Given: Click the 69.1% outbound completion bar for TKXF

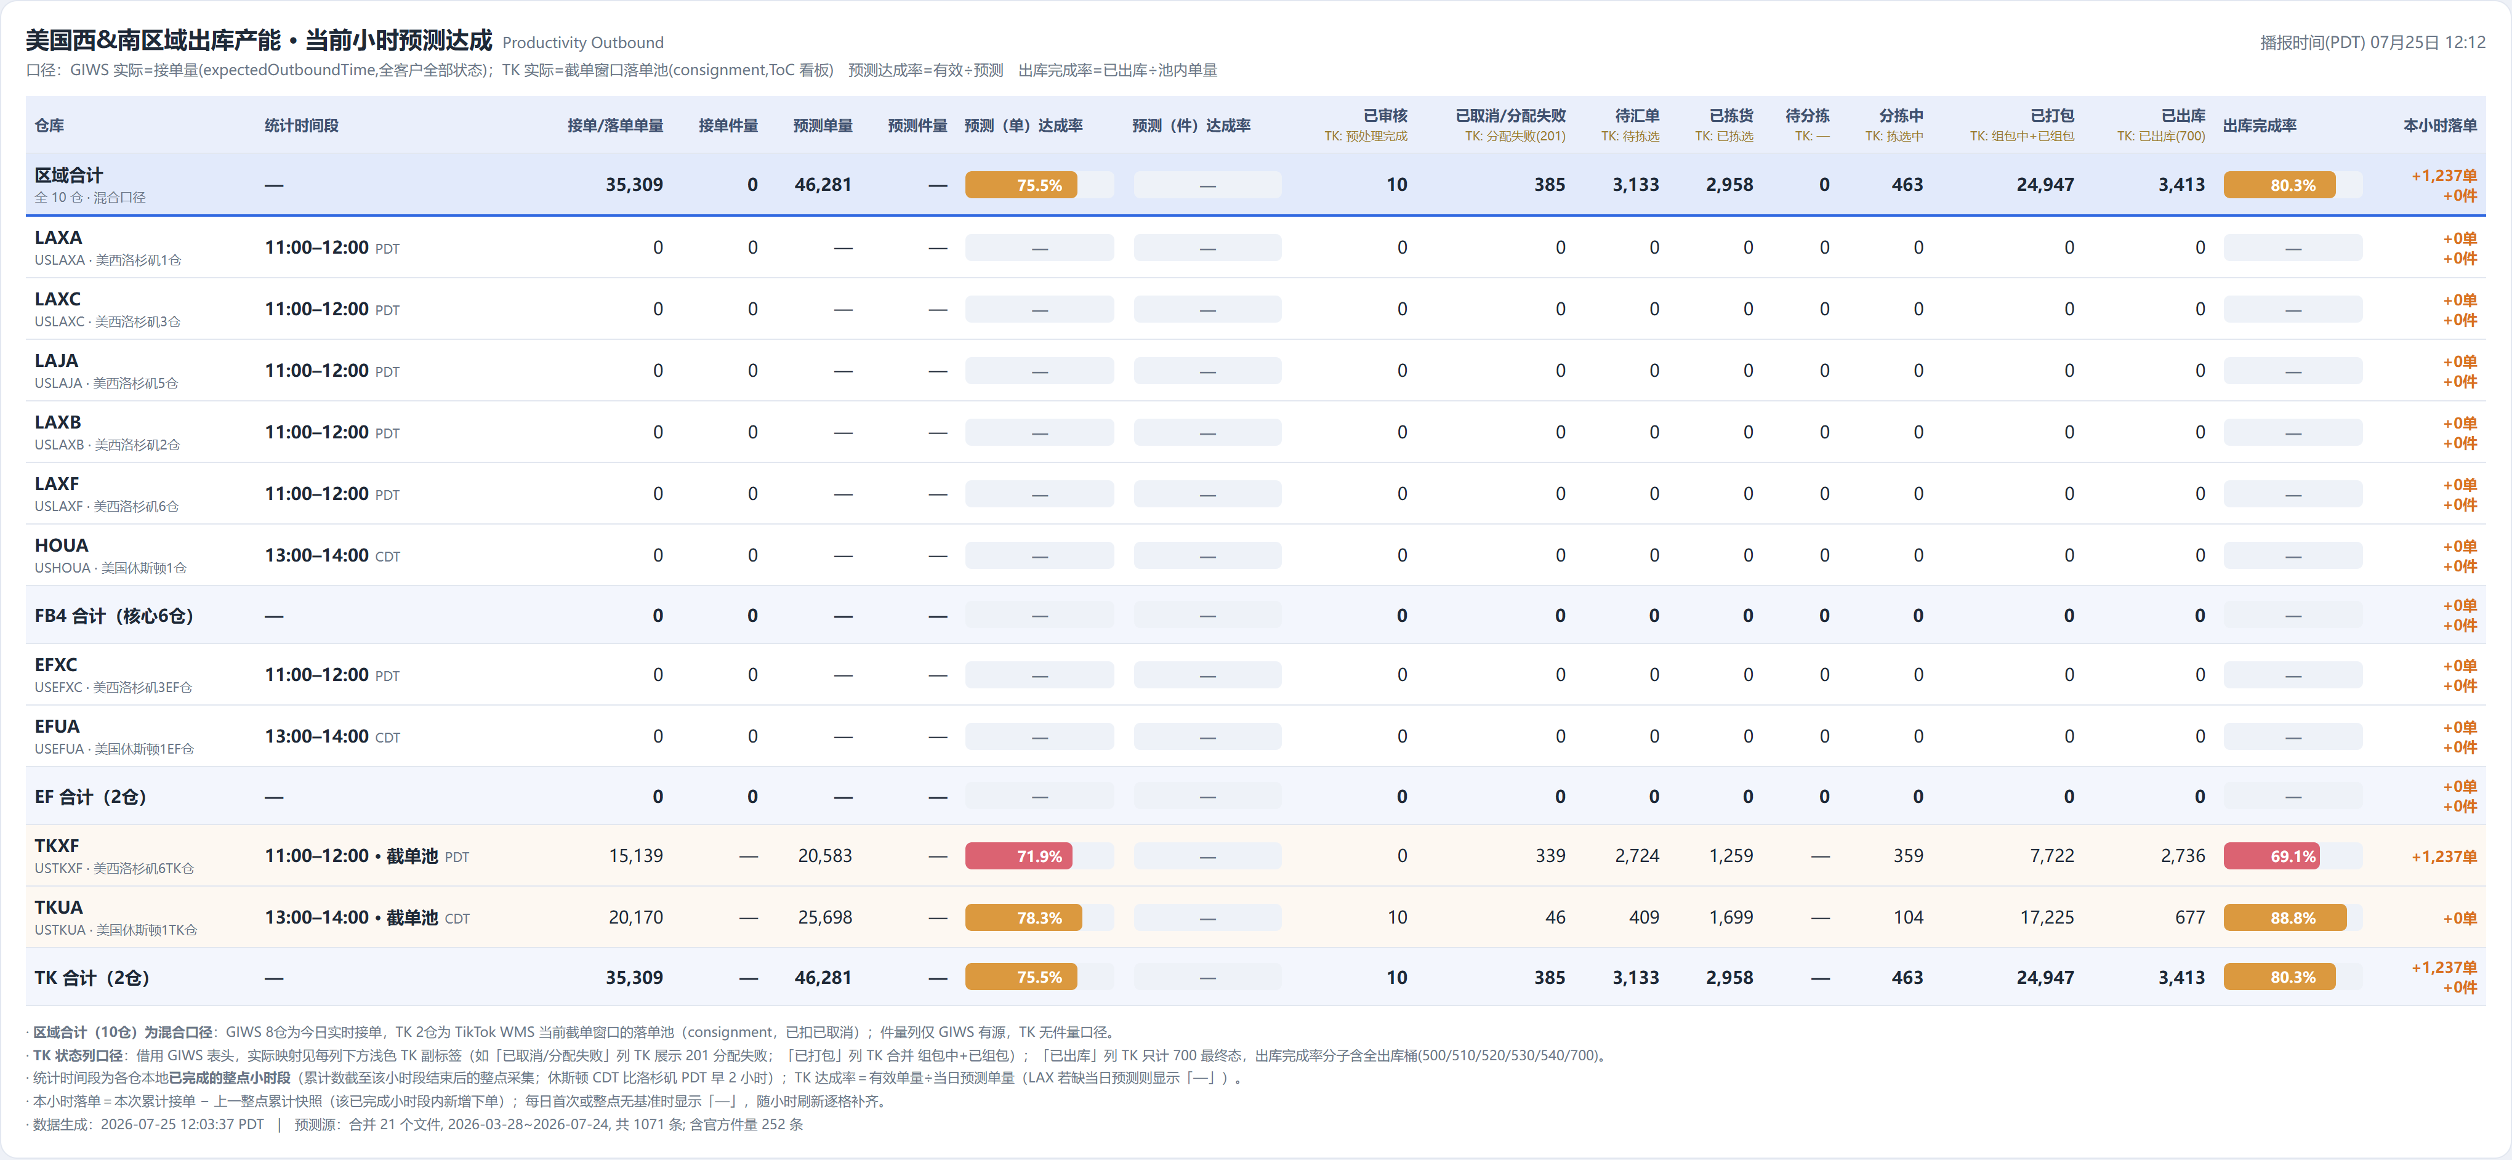Looking at the screenshot, I should [2271, 856].
